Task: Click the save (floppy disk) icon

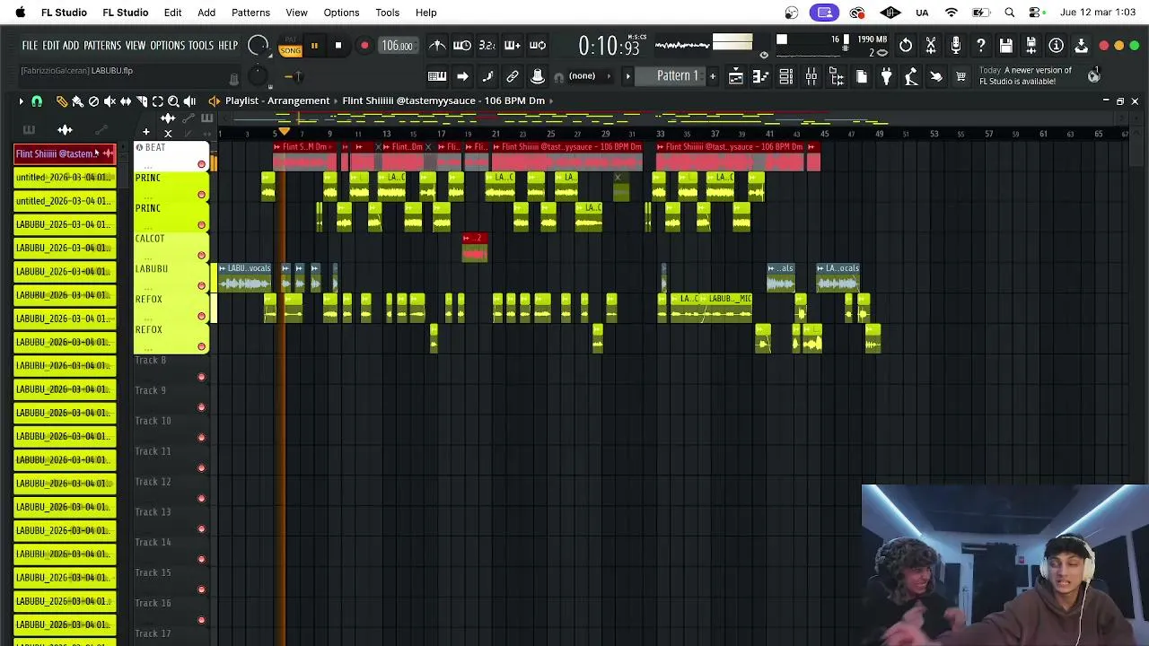Action: tap(1006, 45)
